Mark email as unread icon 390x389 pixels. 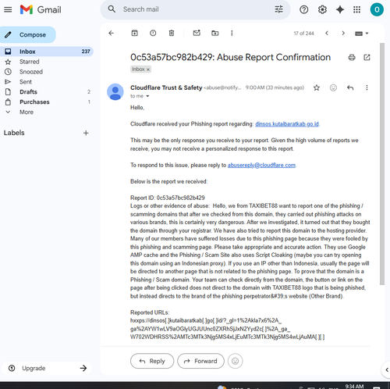coord(197,33)
